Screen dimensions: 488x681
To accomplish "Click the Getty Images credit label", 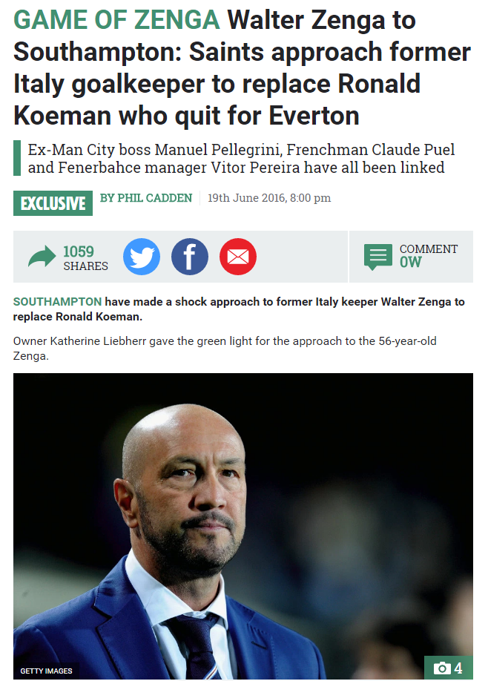I will pos(46,671).
